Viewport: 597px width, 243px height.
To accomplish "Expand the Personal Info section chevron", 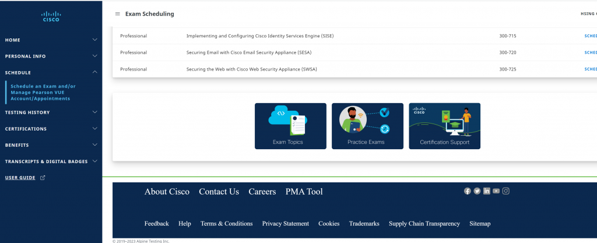I will point(95,56).
